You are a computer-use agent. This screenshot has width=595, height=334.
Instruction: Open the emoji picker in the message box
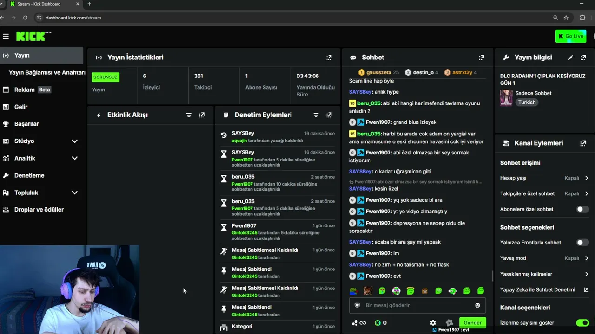click(477, 305)
